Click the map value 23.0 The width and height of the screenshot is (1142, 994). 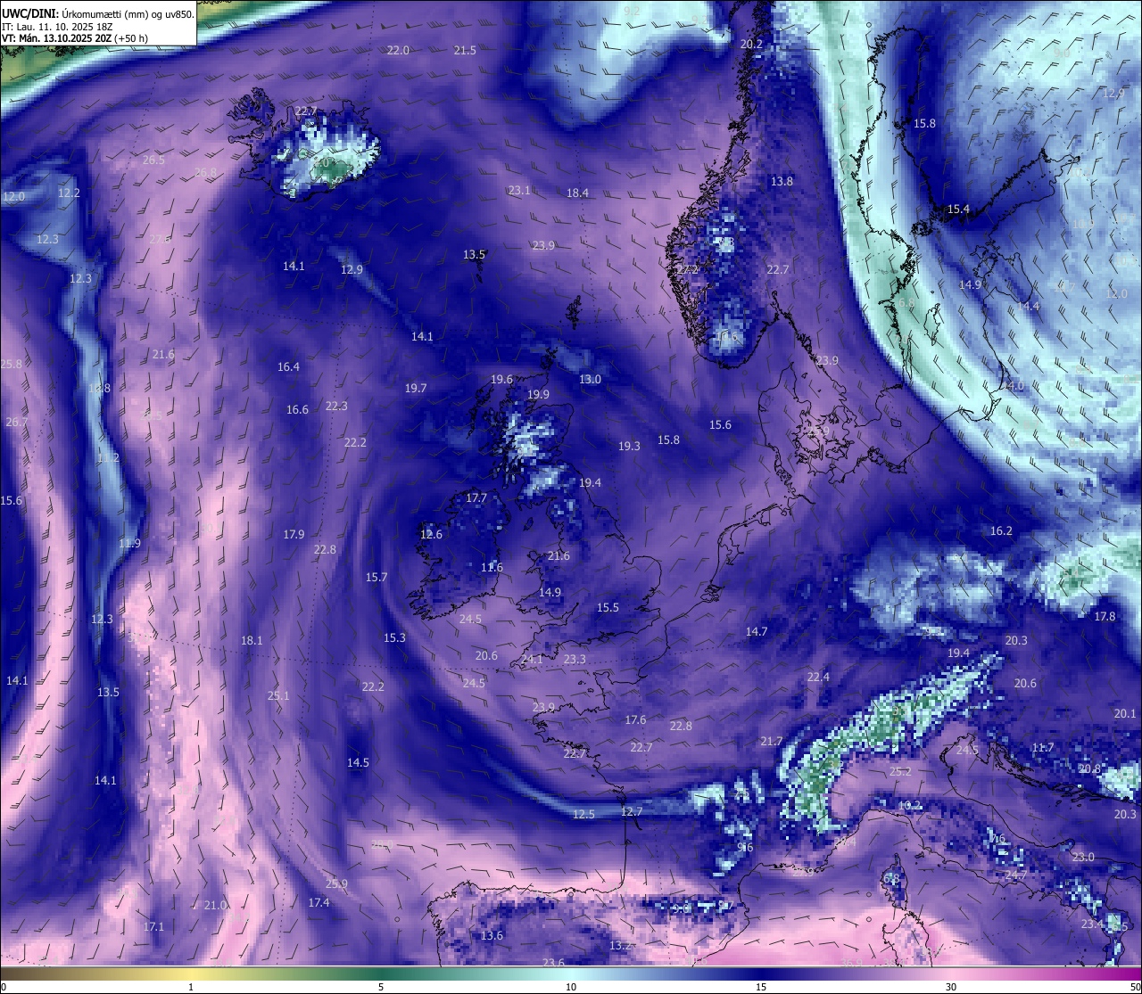tap(1082, 858)
